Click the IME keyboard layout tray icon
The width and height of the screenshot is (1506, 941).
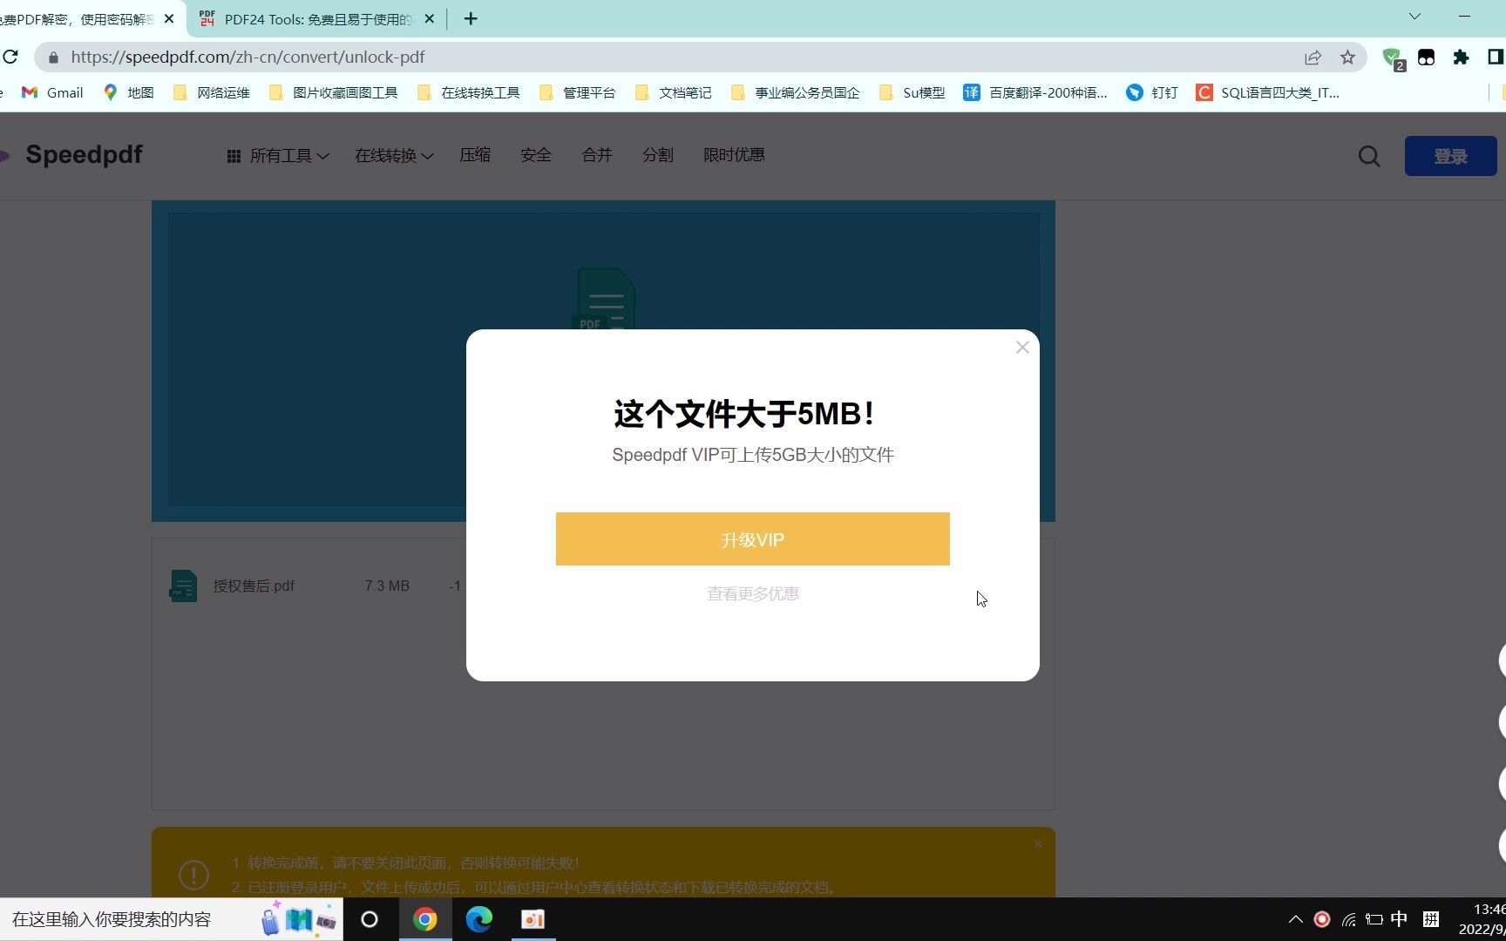point(1431,919)
